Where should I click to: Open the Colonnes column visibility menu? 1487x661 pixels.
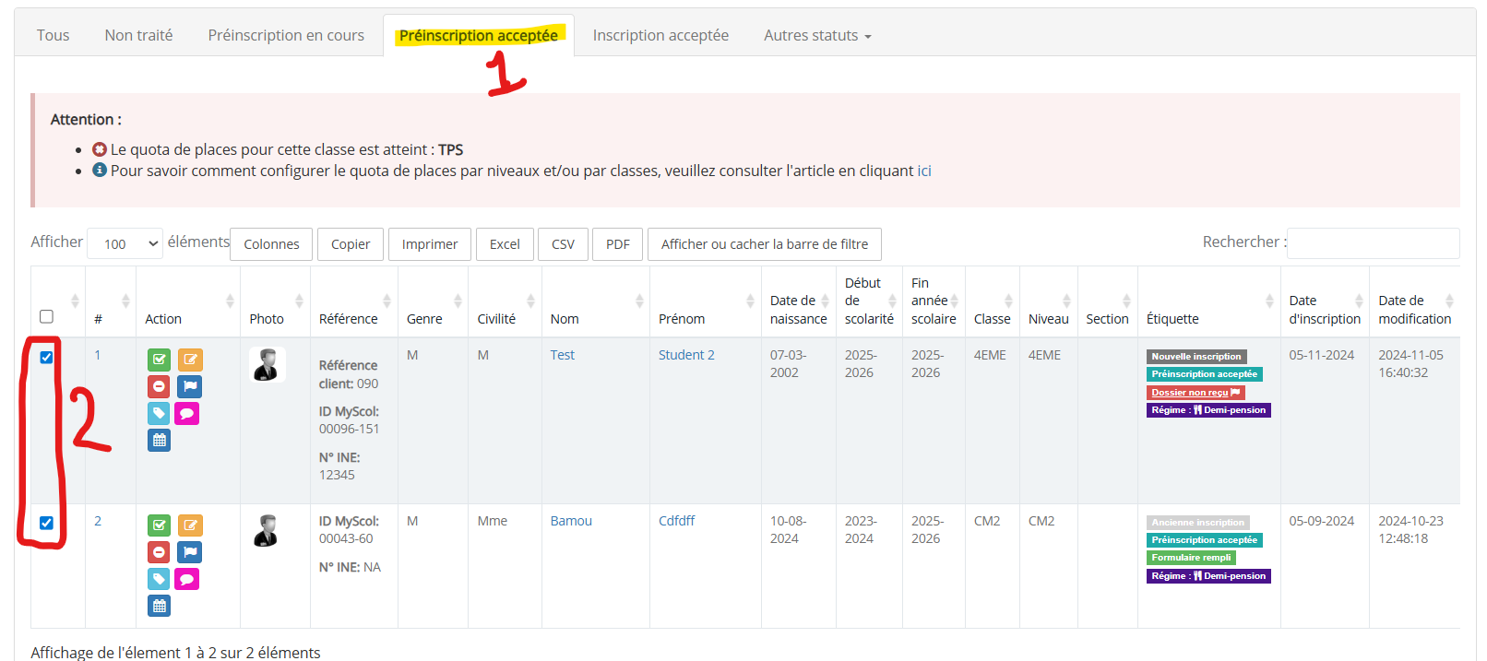tap(271, 244)
